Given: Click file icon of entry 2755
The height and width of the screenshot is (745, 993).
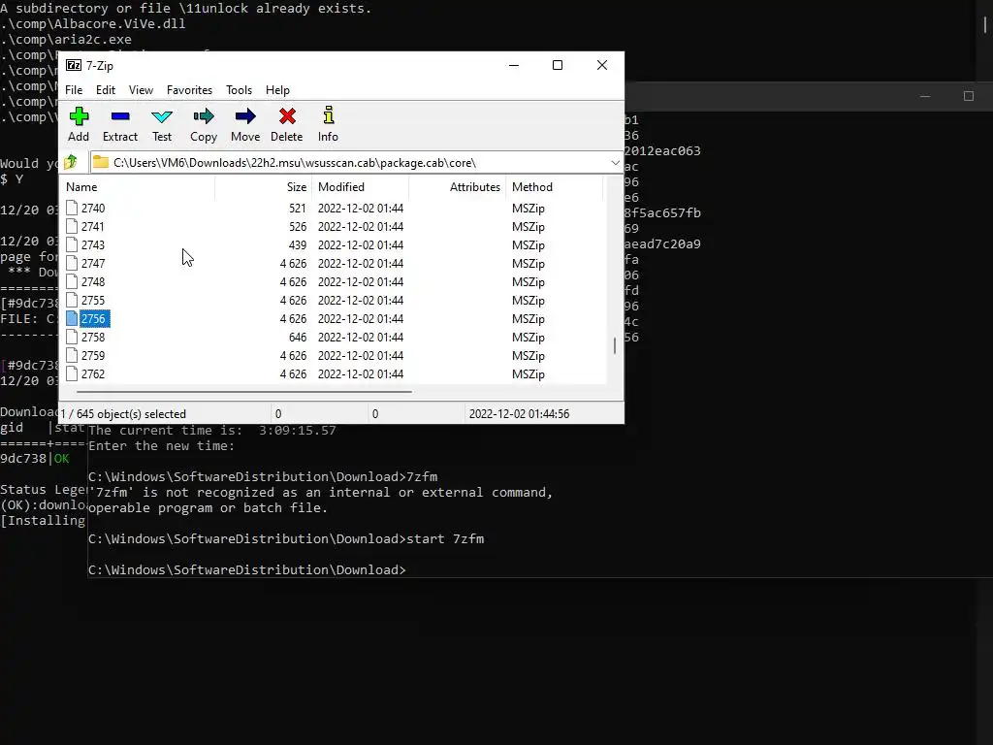Looking at the screenshot, I should [x=72, y=300].
